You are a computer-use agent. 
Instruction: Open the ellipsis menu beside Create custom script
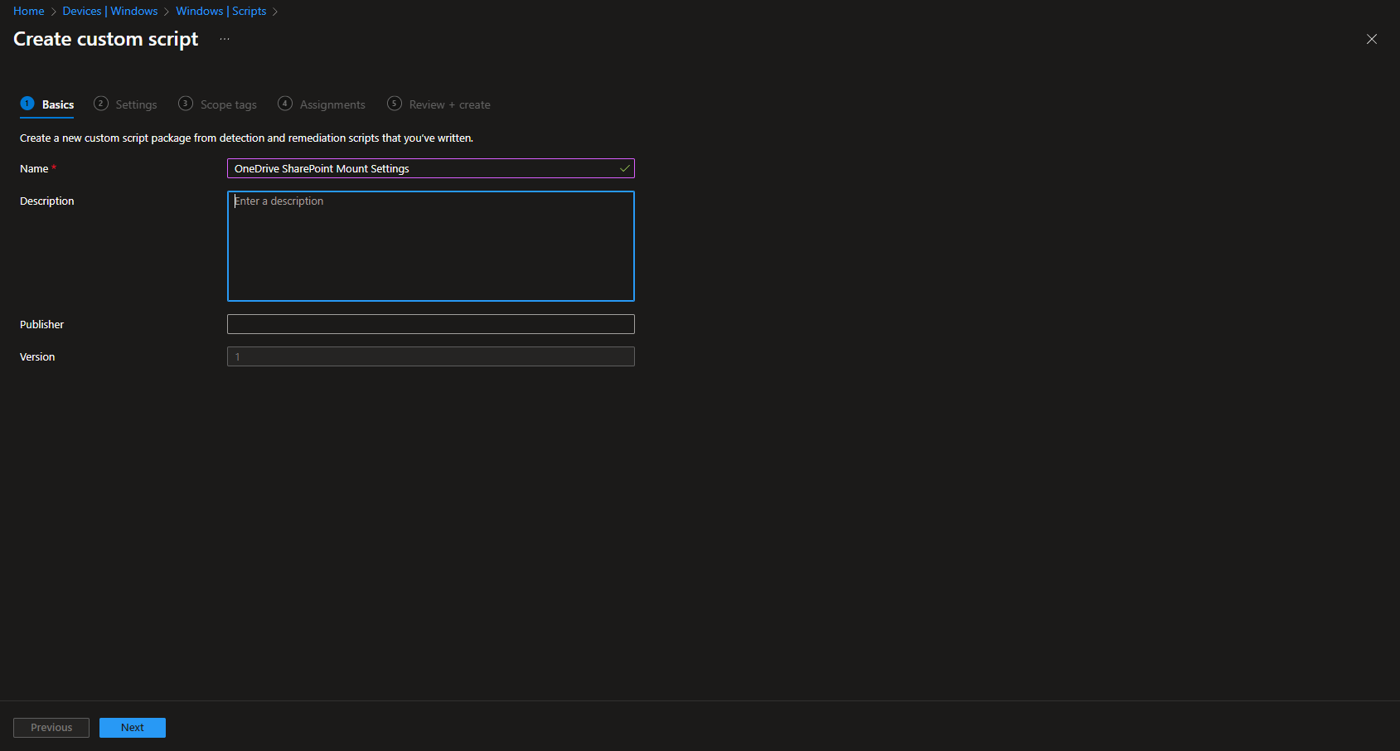tap(224, 38)
